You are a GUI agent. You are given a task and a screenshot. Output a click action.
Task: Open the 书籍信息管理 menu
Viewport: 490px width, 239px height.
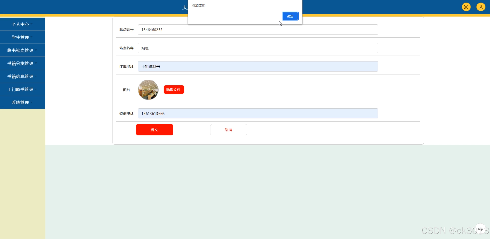click(x=22, y=76)
